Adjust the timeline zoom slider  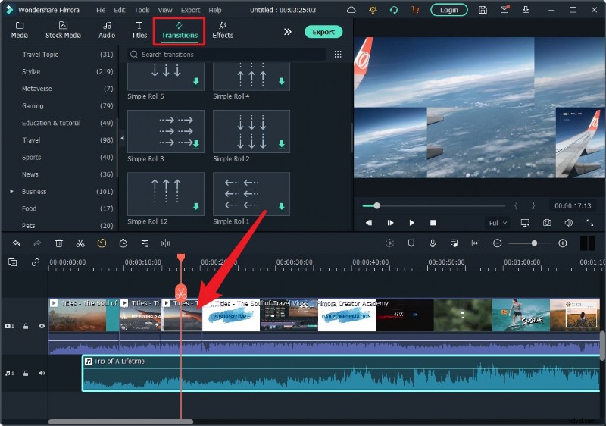[534, 243]
